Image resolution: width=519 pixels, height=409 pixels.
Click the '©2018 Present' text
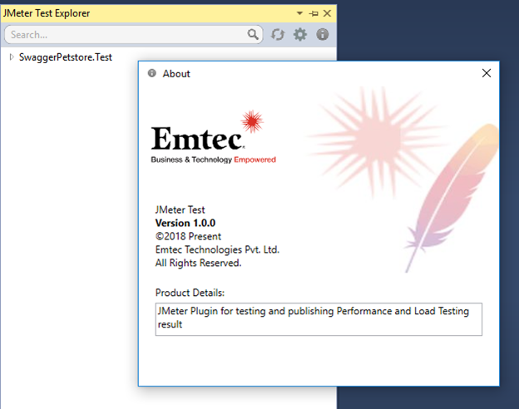pyautogui.click(x=188, y=236)
